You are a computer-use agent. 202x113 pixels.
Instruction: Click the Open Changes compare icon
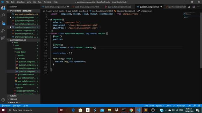(x=189, y=7)
